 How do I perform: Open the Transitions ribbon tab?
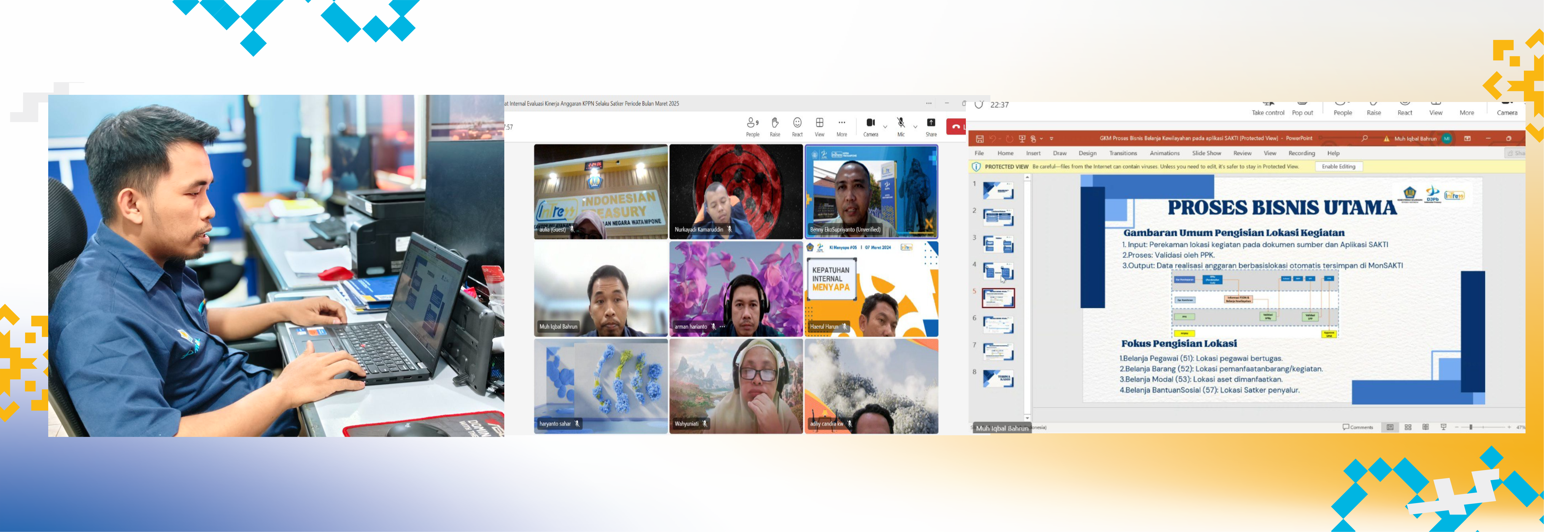1123,153
